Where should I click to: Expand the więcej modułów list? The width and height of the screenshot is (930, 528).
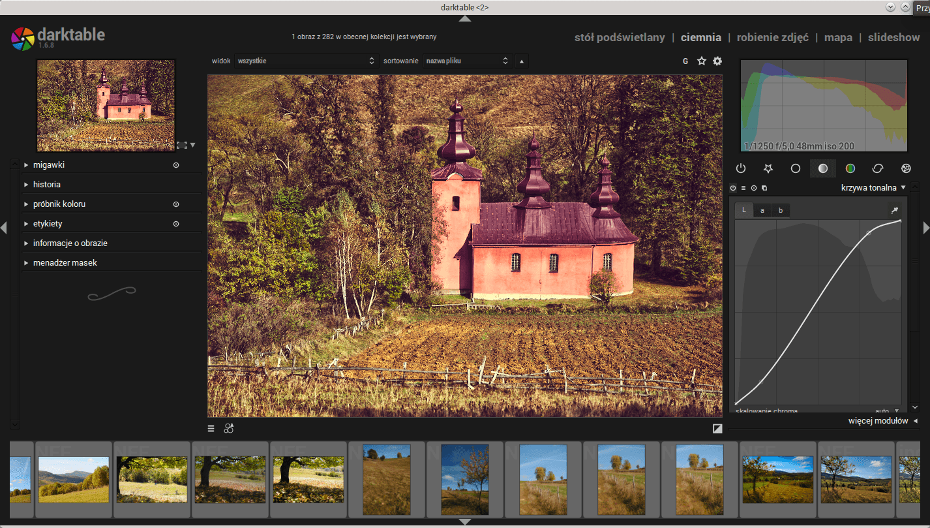pyautogui.click(x=882, y=421)
